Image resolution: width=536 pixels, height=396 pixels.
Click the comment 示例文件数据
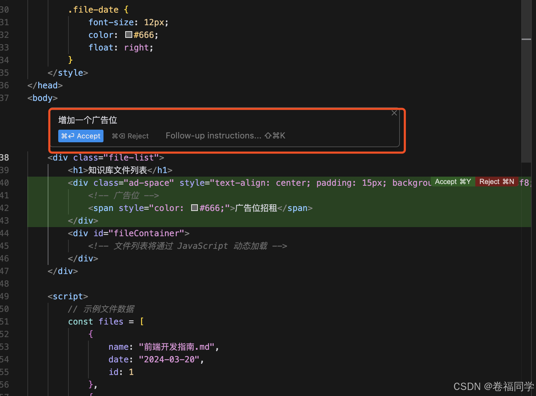click(101, 309)
